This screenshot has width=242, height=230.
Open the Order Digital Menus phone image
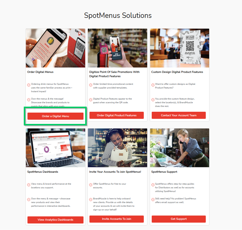click(x=55, y=48)
